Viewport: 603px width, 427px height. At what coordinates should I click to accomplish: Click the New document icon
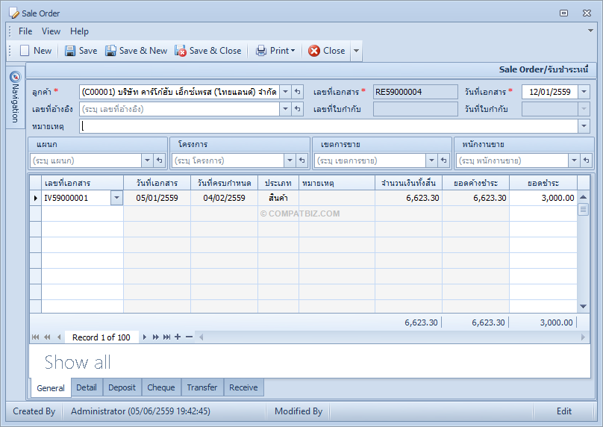[x=25, y=51]
